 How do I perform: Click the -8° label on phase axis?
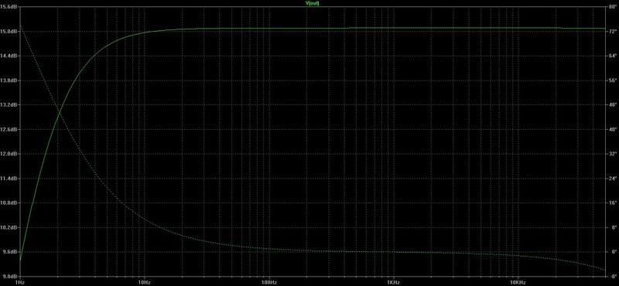(612, 276)
